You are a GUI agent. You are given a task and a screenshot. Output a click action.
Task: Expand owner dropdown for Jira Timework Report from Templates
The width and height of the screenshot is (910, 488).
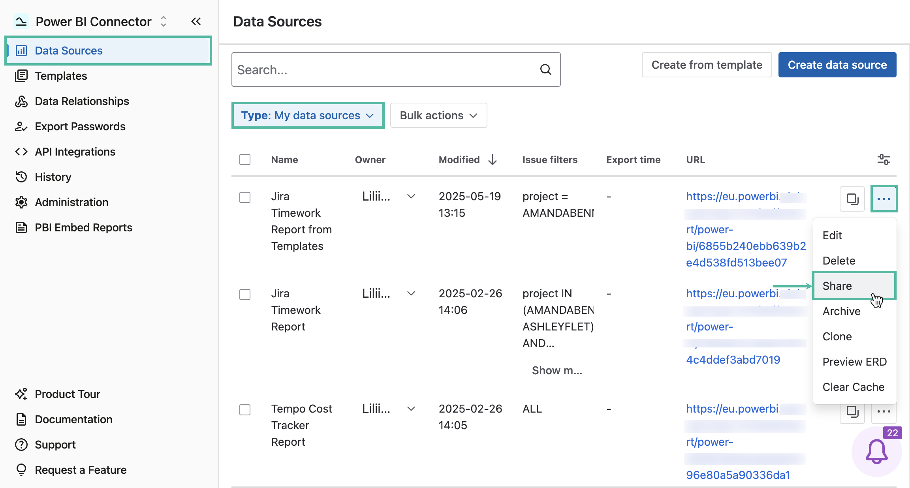point(411,196)
